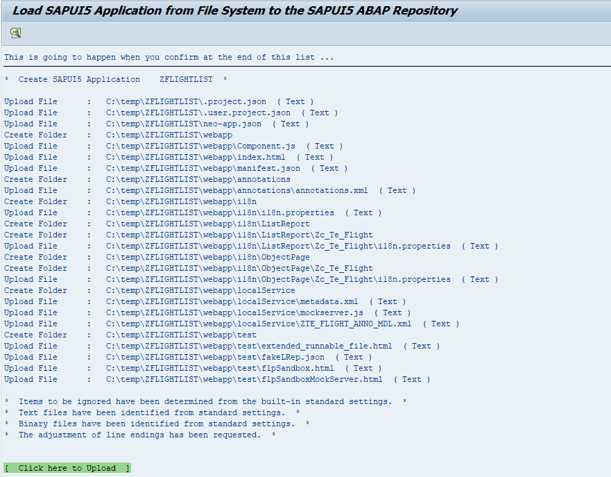Click the 'This is going to happen' header line

(169, 58)
